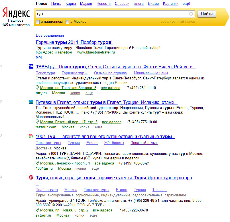The image size is (230, 222).
Task: Open address 'Москва, Газетный пер., 17, стр. 3'
Action: click(69, 122)
